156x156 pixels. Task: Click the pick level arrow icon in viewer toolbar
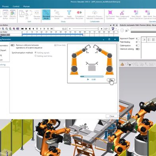[x=129, y=64]
